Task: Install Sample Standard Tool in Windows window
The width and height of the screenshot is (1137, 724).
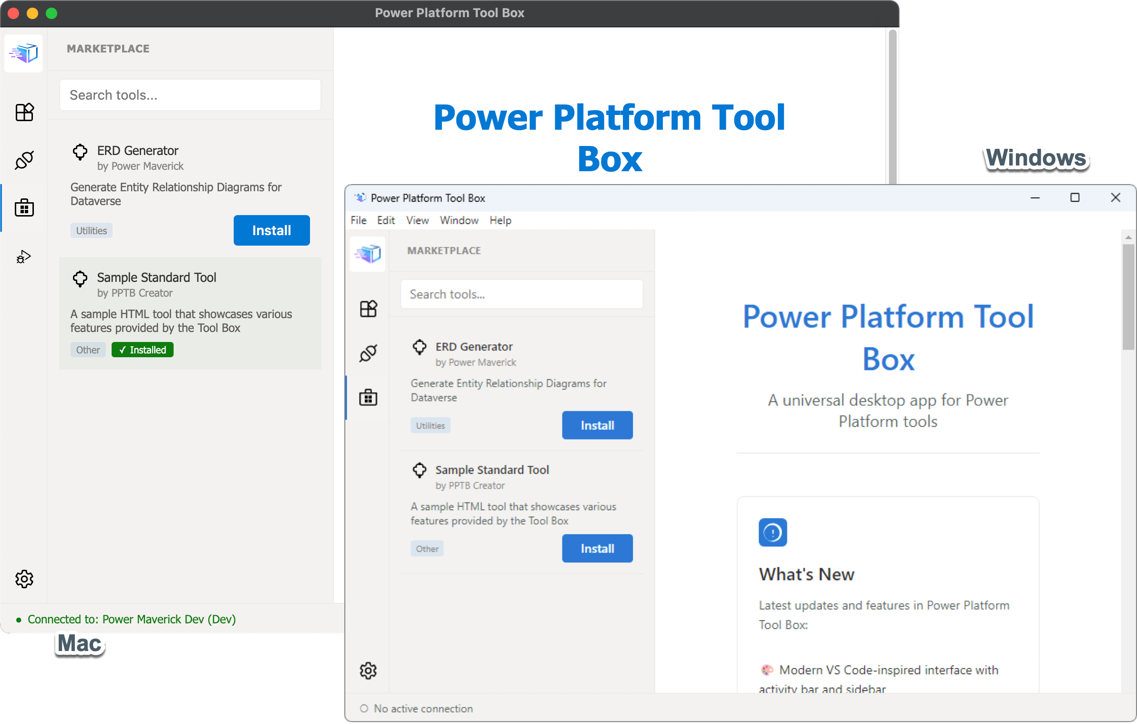Action: [597, 548]
